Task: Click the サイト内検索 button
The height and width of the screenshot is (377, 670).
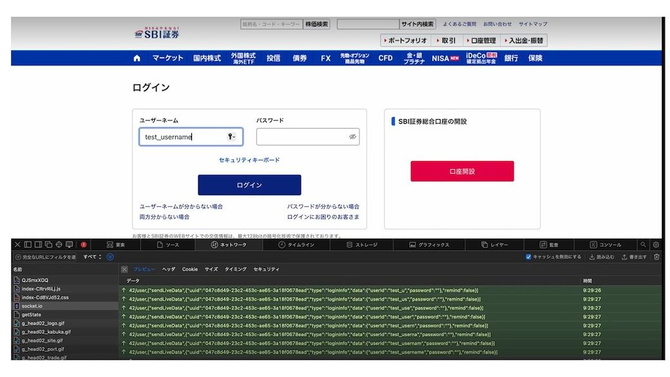Action: (x=417, y=24)
